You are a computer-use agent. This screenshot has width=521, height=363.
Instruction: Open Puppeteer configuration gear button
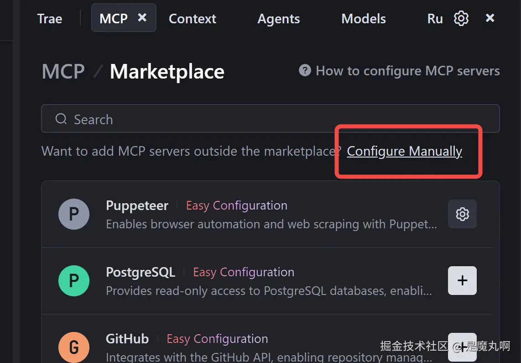point(462,214)
